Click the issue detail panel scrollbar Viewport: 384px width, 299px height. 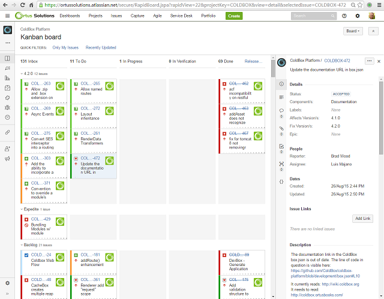pyautogui.click(x=381, y=180)
